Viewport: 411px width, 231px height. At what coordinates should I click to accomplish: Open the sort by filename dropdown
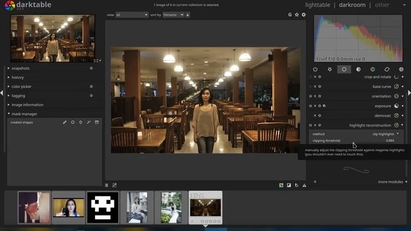click(173, 15)
